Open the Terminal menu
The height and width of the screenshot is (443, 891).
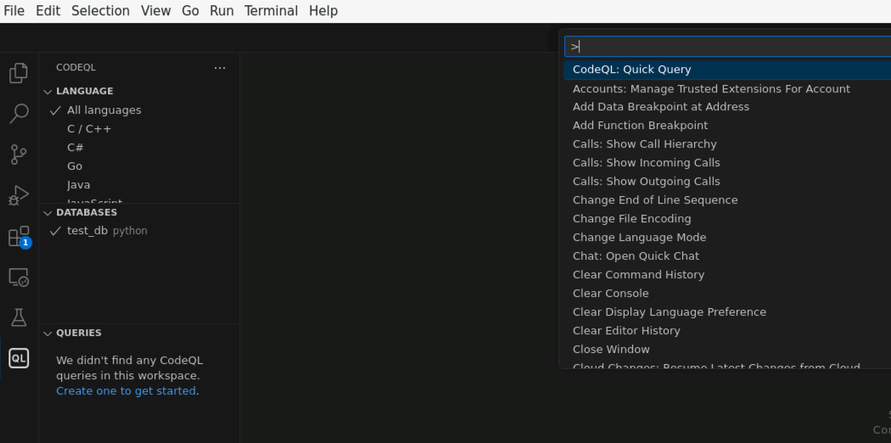click(x=271, y=11)
